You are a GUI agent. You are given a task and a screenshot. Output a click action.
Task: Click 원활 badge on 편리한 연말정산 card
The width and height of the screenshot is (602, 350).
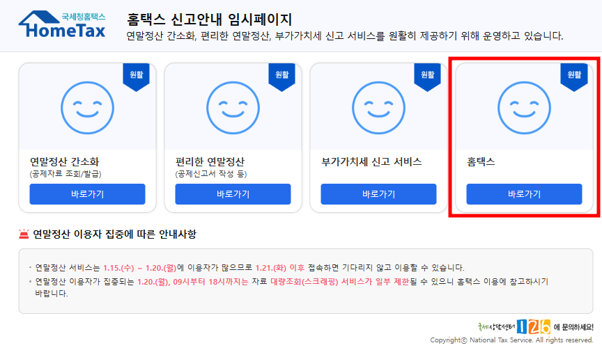pyautogui.click(x=281, y=77)
